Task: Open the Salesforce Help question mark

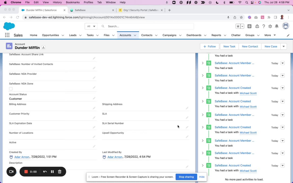Action: click(x=263, y=26)
